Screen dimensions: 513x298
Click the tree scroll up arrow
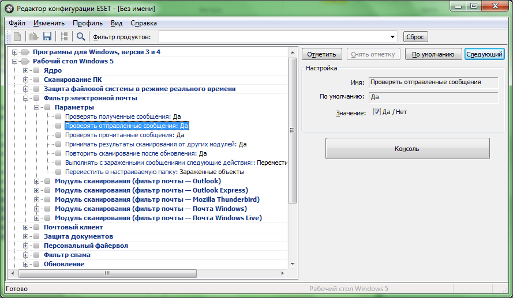click(x=293, y=52)
